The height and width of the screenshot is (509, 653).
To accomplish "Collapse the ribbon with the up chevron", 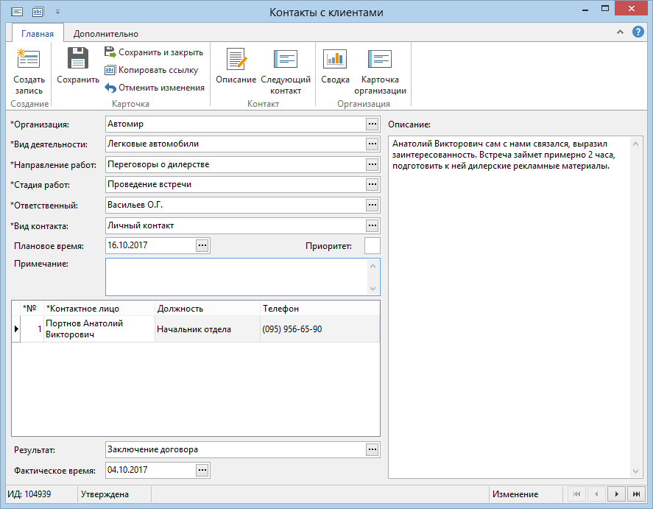I will click(620, 32).
